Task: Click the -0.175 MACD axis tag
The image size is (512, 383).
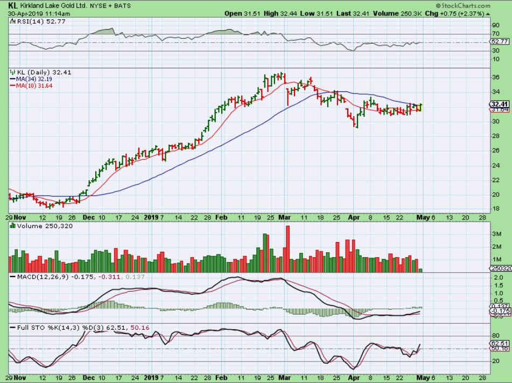Action: [x=501, y=311]
